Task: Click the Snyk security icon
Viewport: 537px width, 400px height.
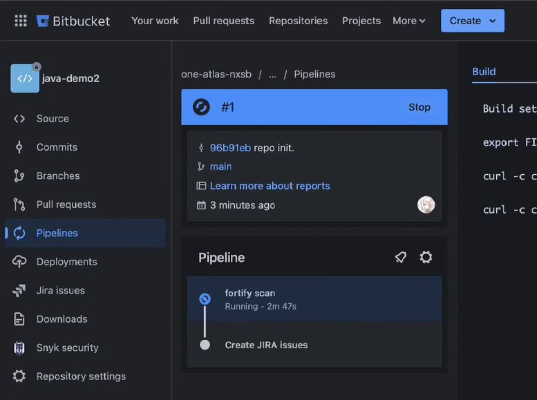Action: [19, 347]
